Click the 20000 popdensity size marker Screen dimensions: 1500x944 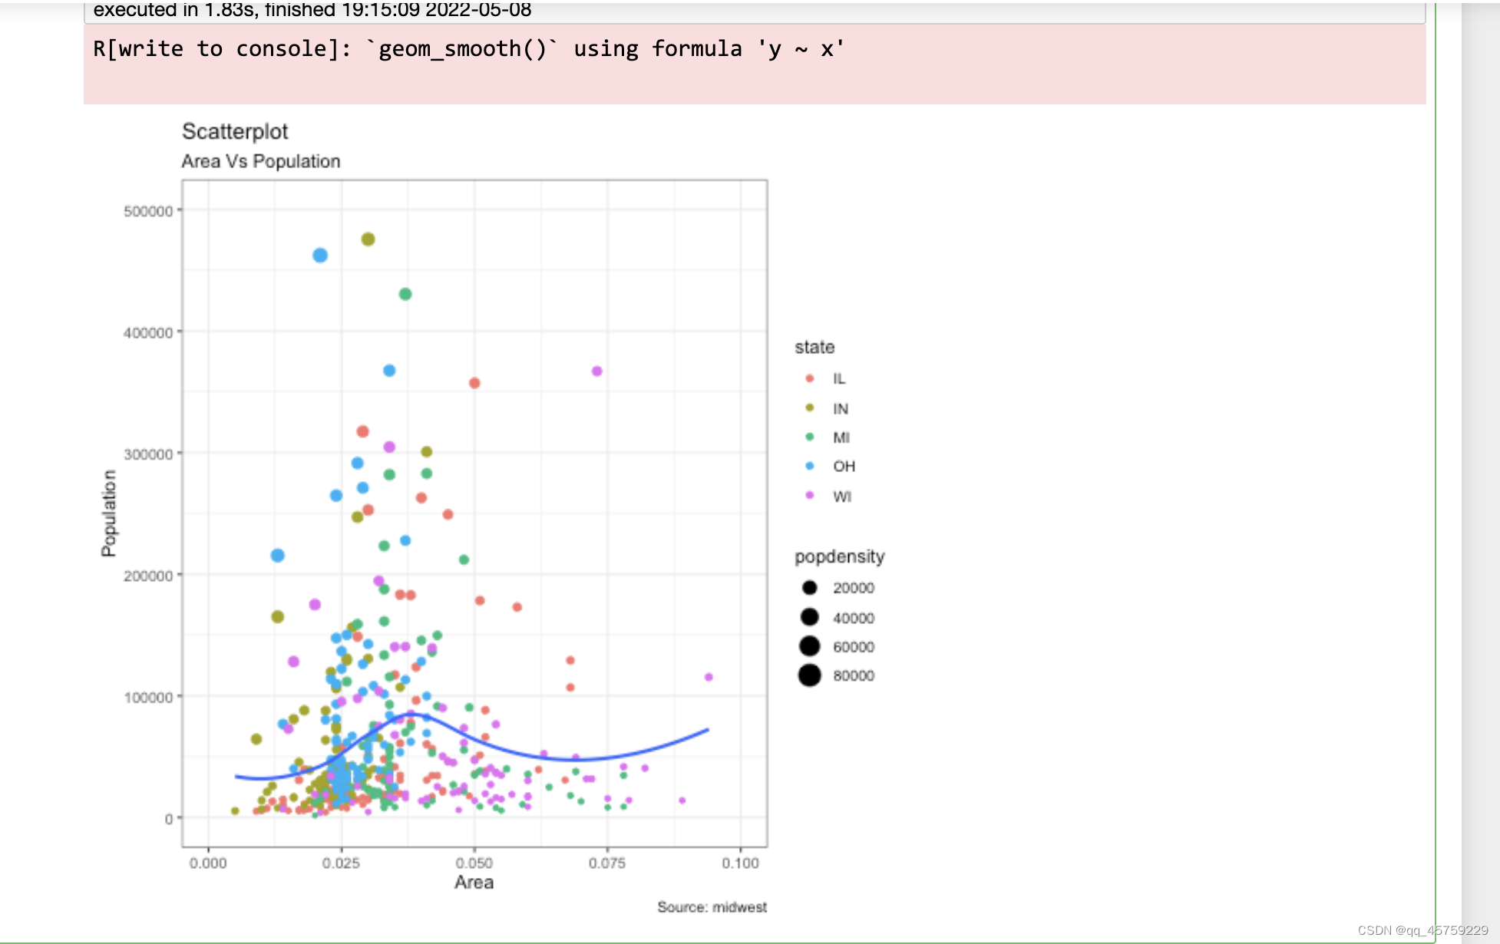click(x=809, y=588)
